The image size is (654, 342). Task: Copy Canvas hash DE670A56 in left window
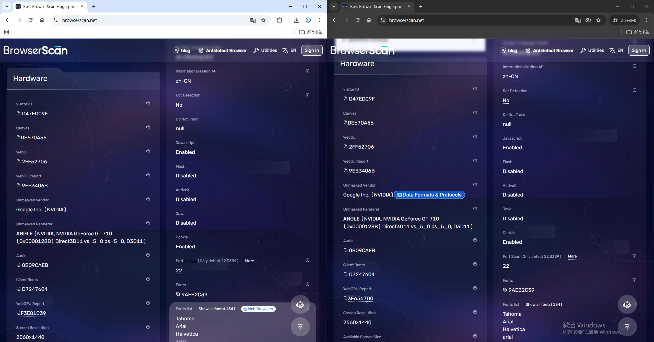pos(18,137)
